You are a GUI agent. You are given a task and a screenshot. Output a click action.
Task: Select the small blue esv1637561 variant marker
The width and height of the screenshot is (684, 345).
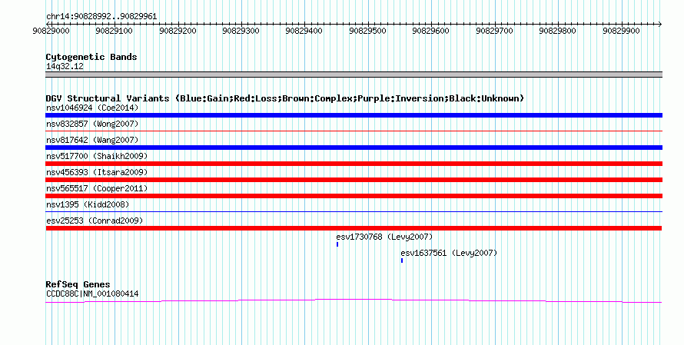click(402, 260)
